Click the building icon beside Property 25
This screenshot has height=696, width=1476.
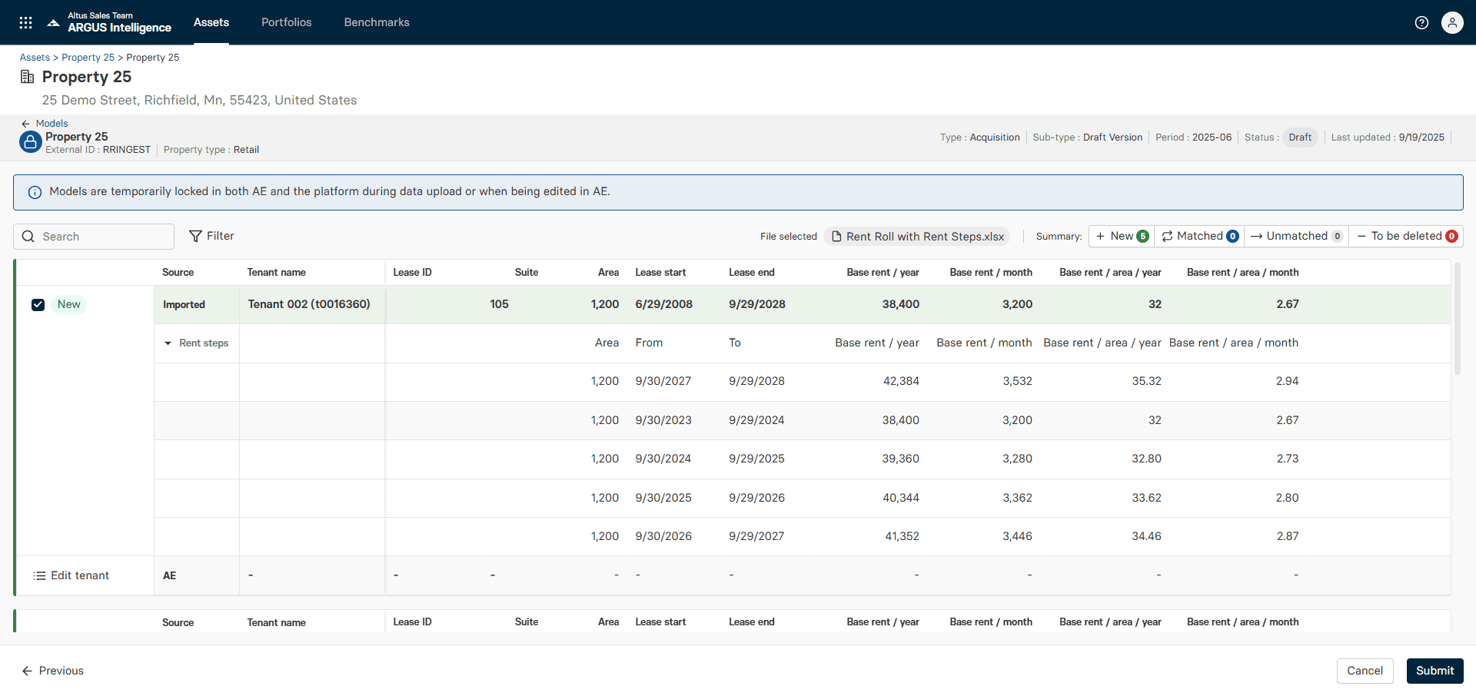coord(27,77)
